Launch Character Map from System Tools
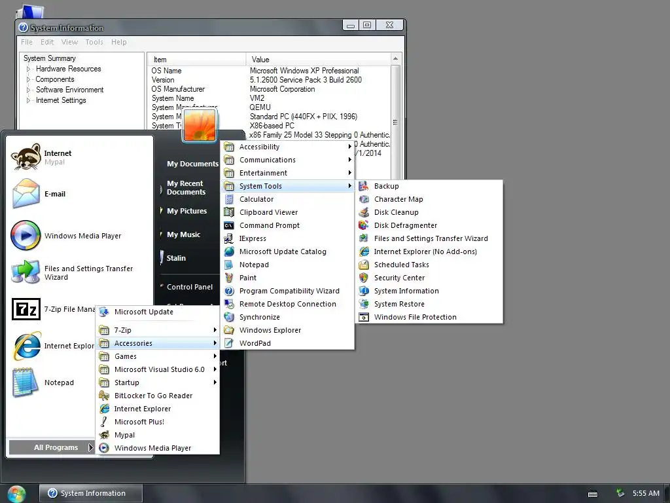 (431, 199)
